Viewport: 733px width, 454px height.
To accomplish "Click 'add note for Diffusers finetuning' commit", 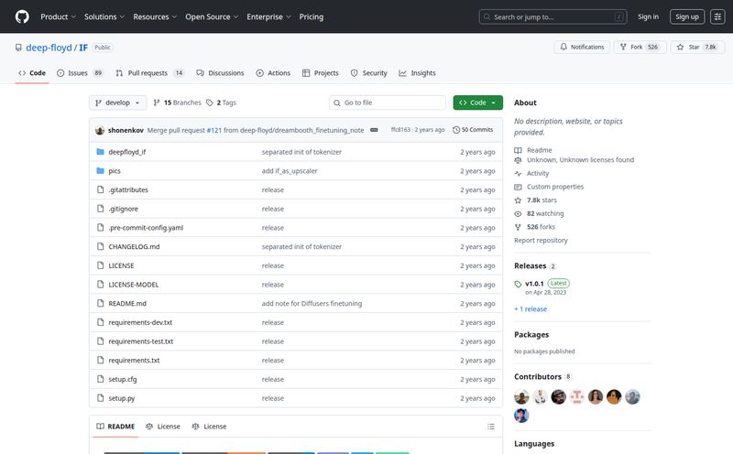I will (312, 304).
